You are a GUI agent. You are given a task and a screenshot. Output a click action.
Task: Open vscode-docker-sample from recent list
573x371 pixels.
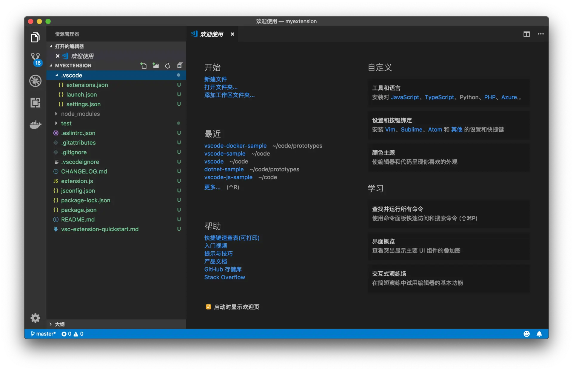235,146
